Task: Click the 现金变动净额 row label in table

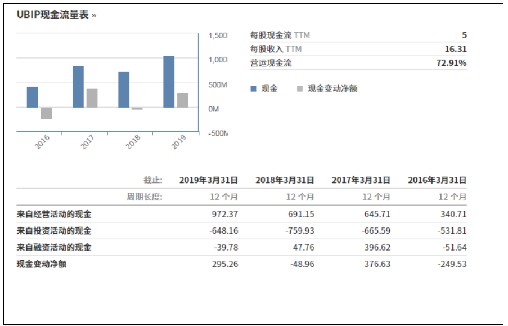Action: [x=42, y=264]
